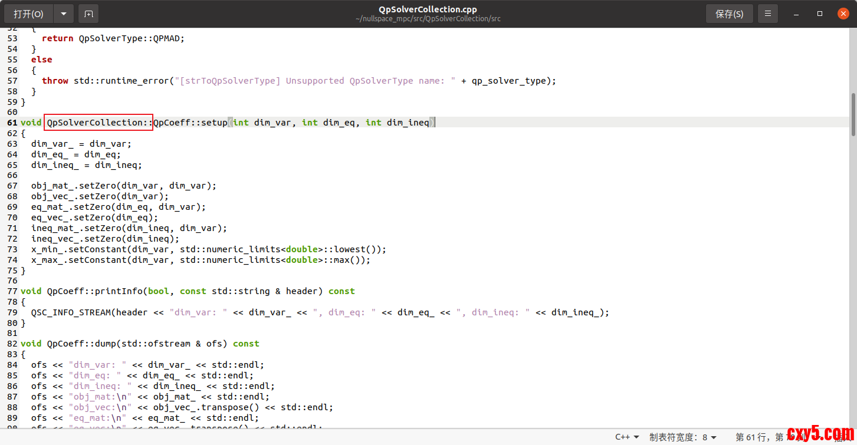857x445 pixels.
Task: Expand the recent files arrow next to 打开
Action: [x=64, y=14]
